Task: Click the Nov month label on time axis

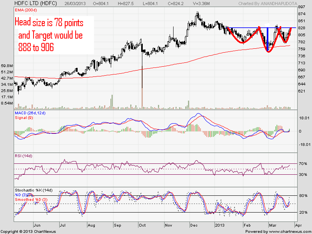Action: (168, 225)
